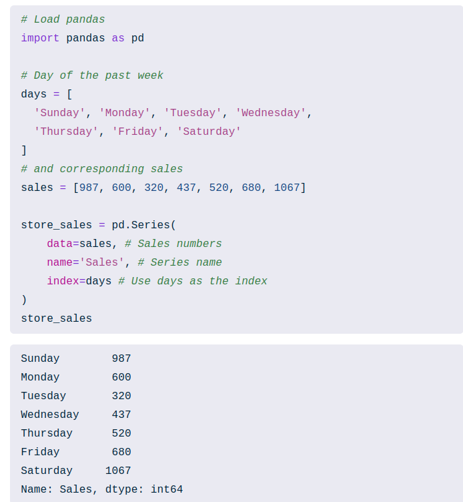Click the '# Day of the past week' comment
The width and height of the screenshot is (463, 502).
coord(92,75)
